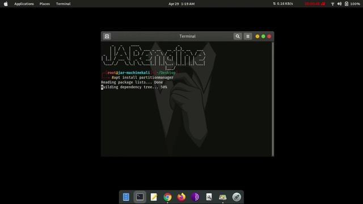Click 'Building dependency tree... 50%' line

click(x=134, y=87)
